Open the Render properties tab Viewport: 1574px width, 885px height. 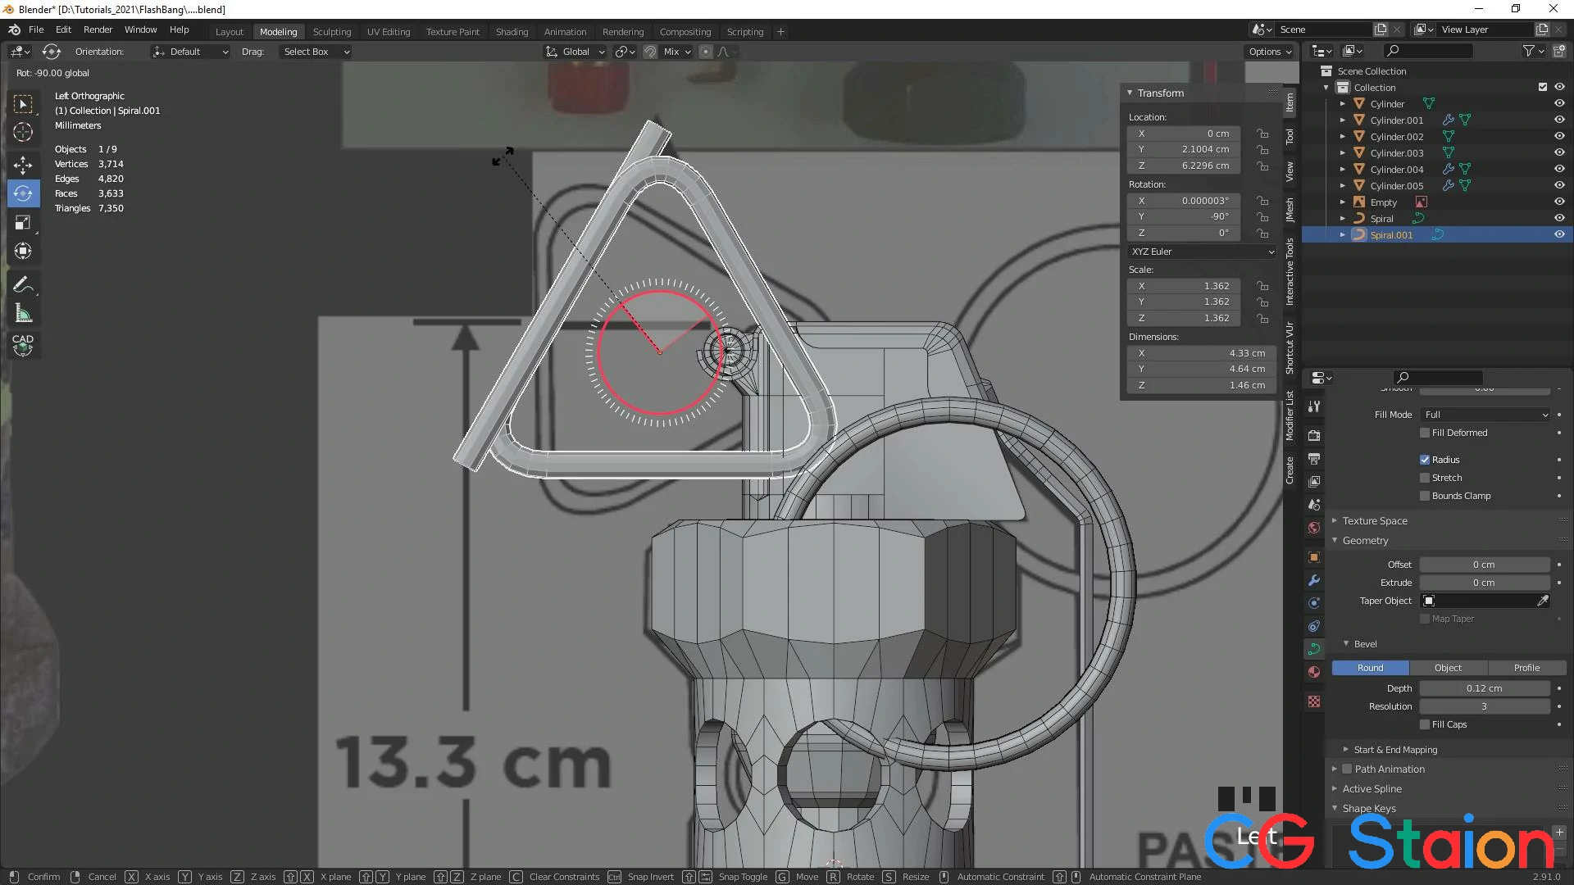1314,436
